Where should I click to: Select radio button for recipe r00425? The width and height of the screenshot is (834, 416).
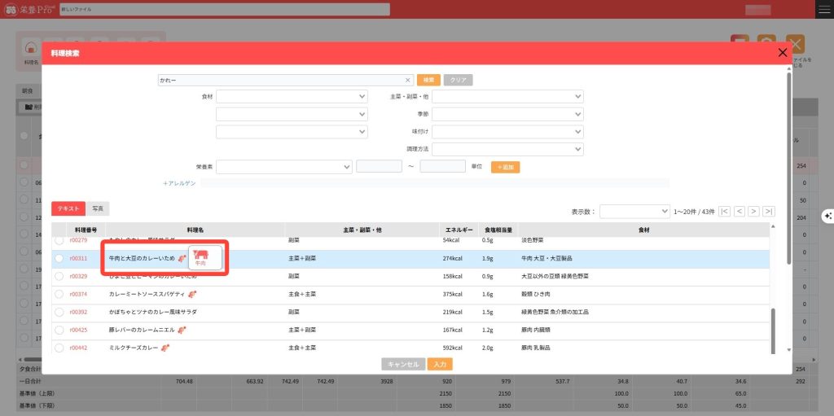[59, 330]
